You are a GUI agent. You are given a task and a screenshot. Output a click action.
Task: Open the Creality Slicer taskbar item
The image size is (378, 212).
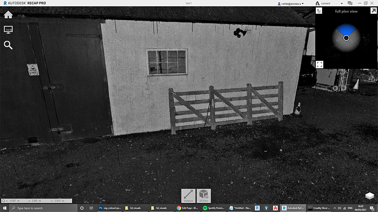(319, 208)
